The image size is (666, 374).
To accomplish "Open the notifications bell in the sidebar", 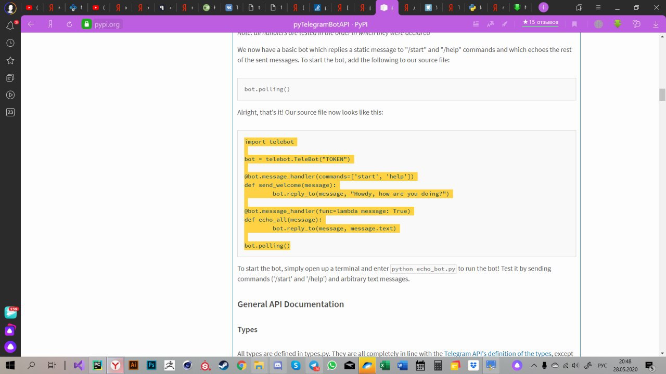I will tap(10, 25).
